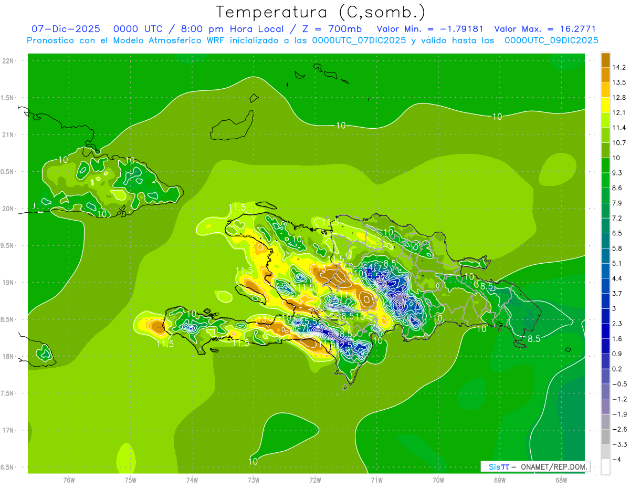Click the colorbar value "-3.3"
This screenshot has height=487, width=630.
pos(619,444)
